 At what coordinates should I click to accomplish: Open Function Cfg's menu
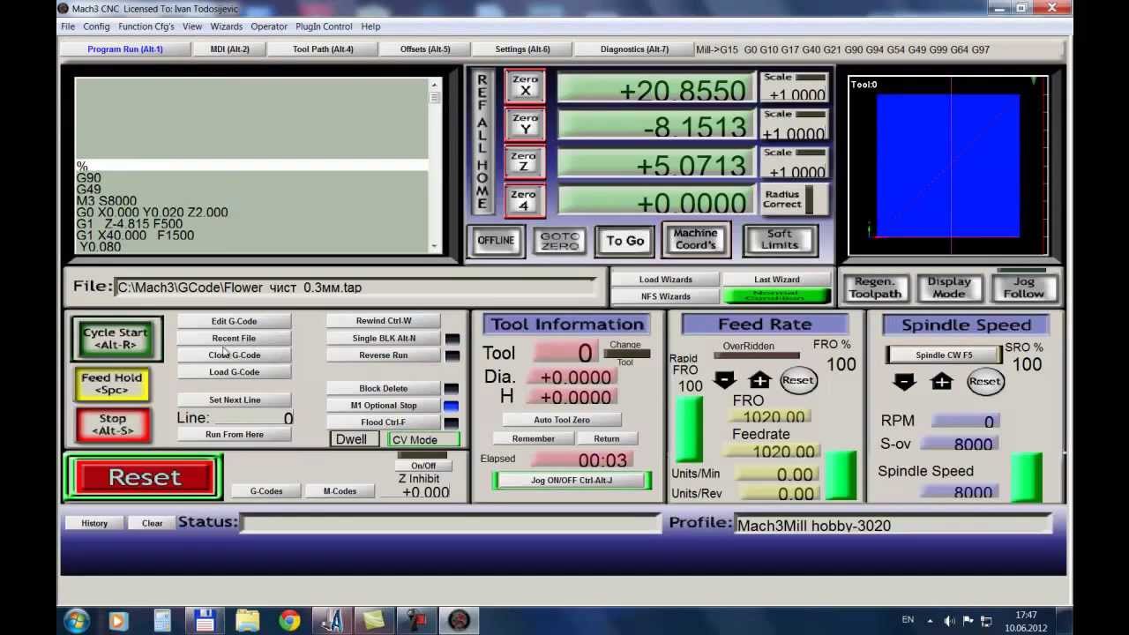146,26
